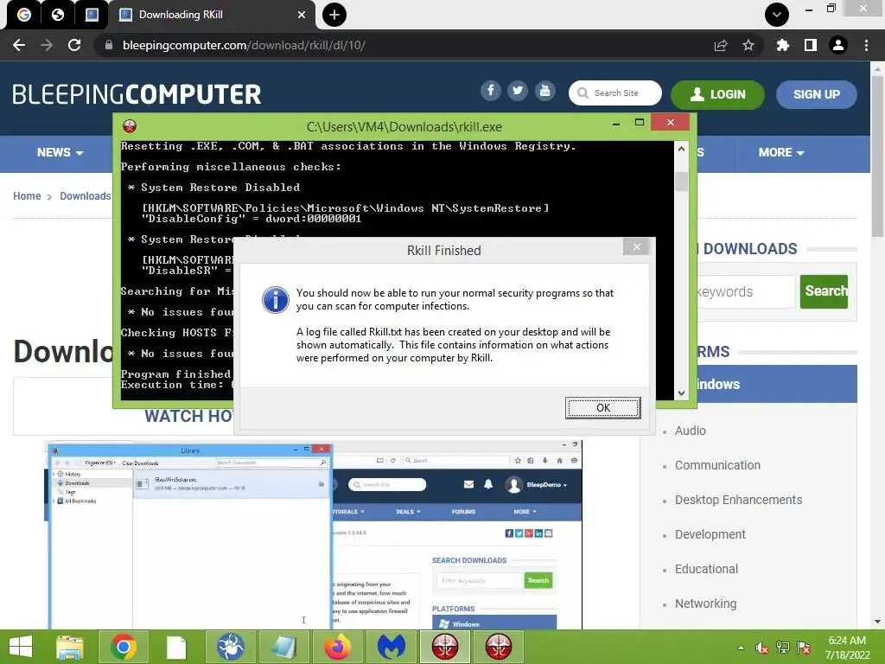Click the SIGN UP button

pyautogui.click(x=816, y=94)
